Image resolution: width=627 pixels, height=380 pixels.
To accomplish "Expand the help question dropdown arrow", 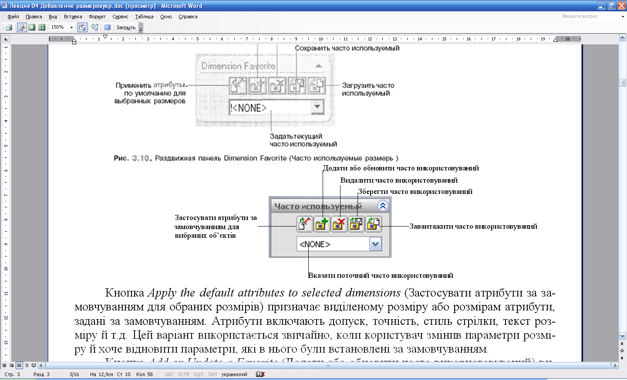I will click(623, 17).
